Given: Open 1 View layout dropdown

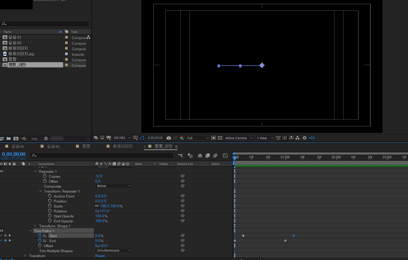Looking at the screenshot, I should pos(265,138).
